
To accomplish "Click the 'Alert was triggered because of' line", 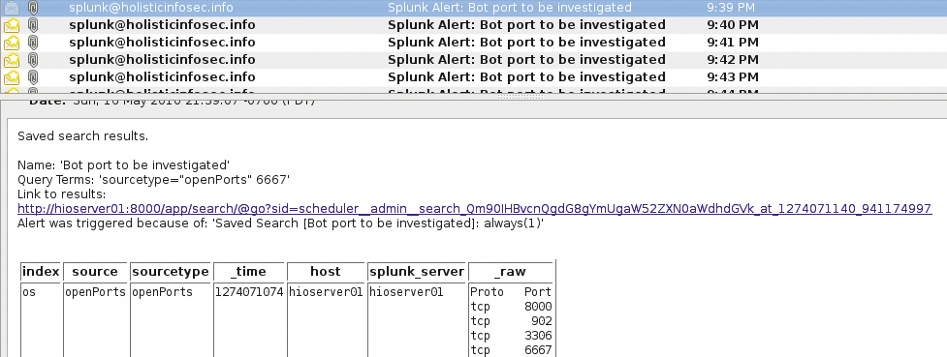I will [281, 223].
